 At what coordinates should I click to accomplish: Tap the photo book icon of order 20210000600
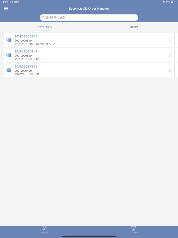tap(8, 40)
